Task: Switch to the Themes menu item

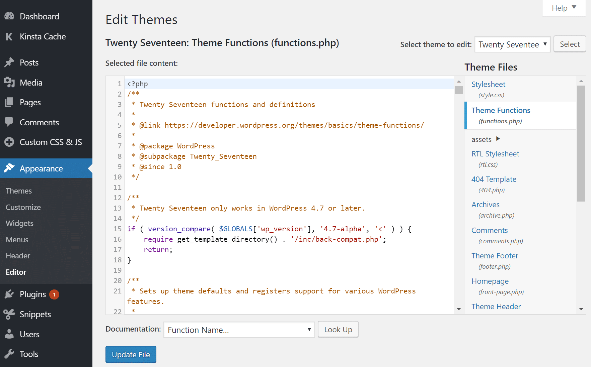Action: (18, 191)
